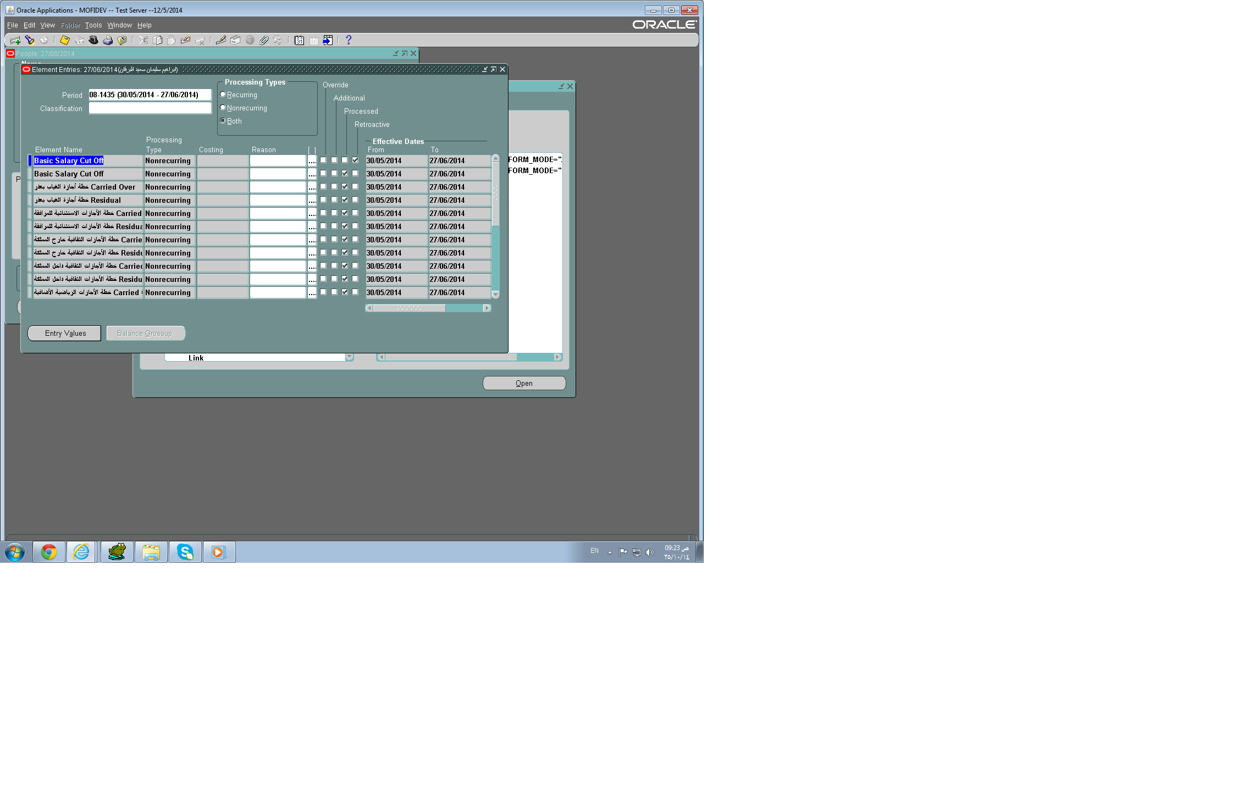
Task: Select the Both processing type
Action: click(x=223, y=121)
